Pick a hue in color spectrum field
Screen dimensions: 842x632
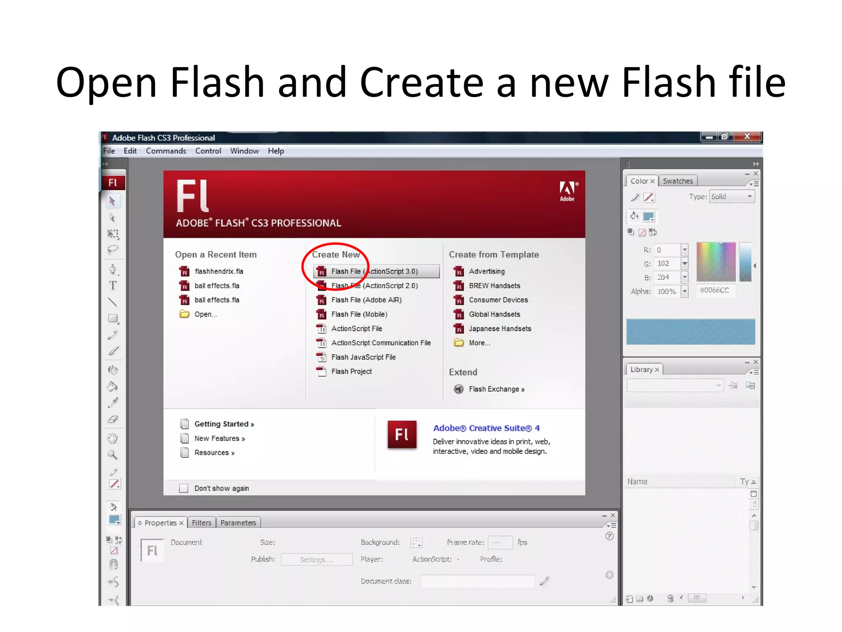[716, 262]
